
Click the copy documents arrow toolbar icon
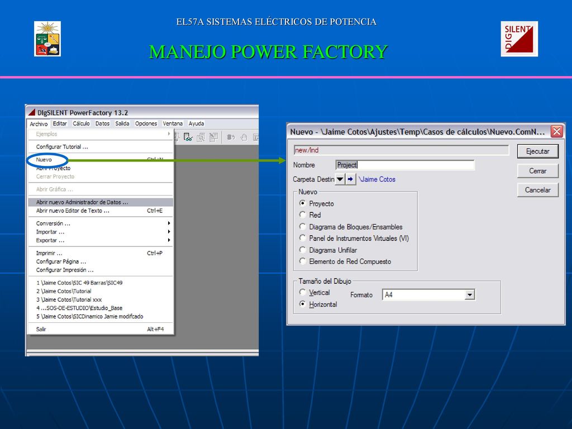point(213,137)
